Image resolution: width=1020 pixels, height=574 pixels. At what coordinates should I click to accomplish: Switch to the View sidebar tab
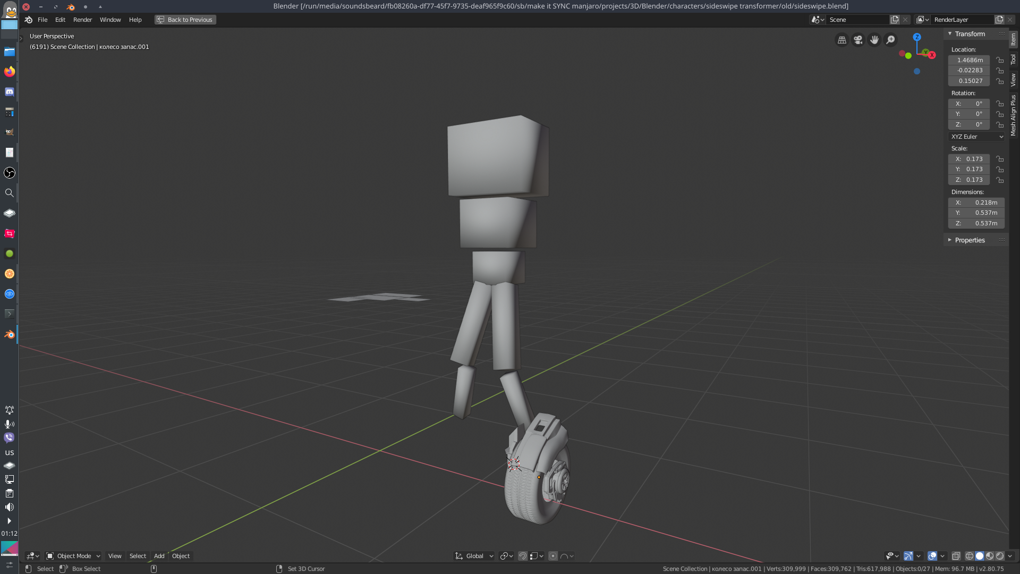pos(1014,80)
